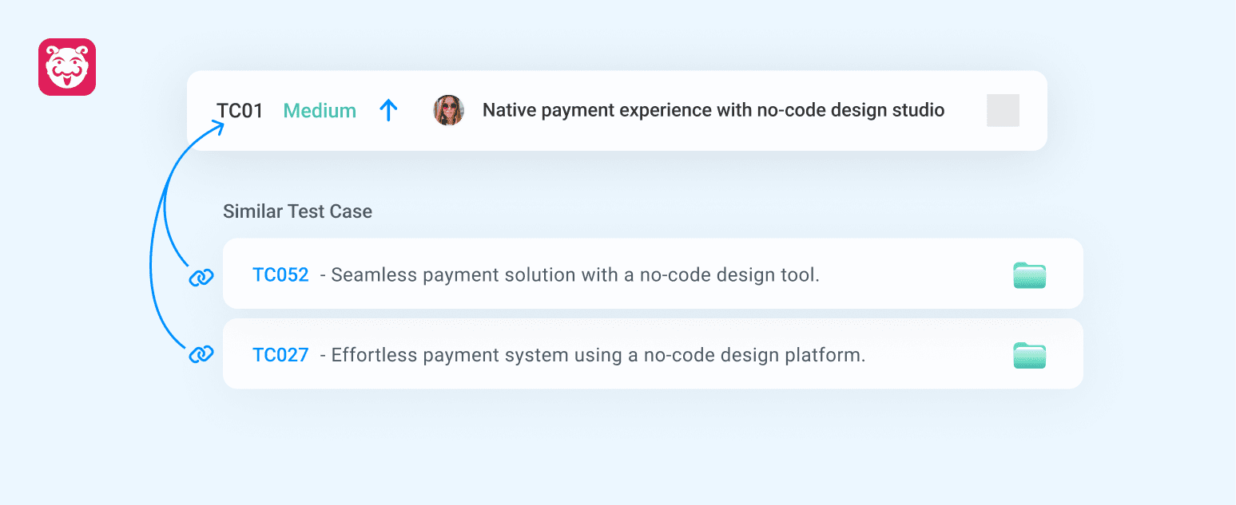This screenshot has height=505, width=1236.
Task: Toggle the checkbox on the TC01 row
Action: [x=1003, y=110]
